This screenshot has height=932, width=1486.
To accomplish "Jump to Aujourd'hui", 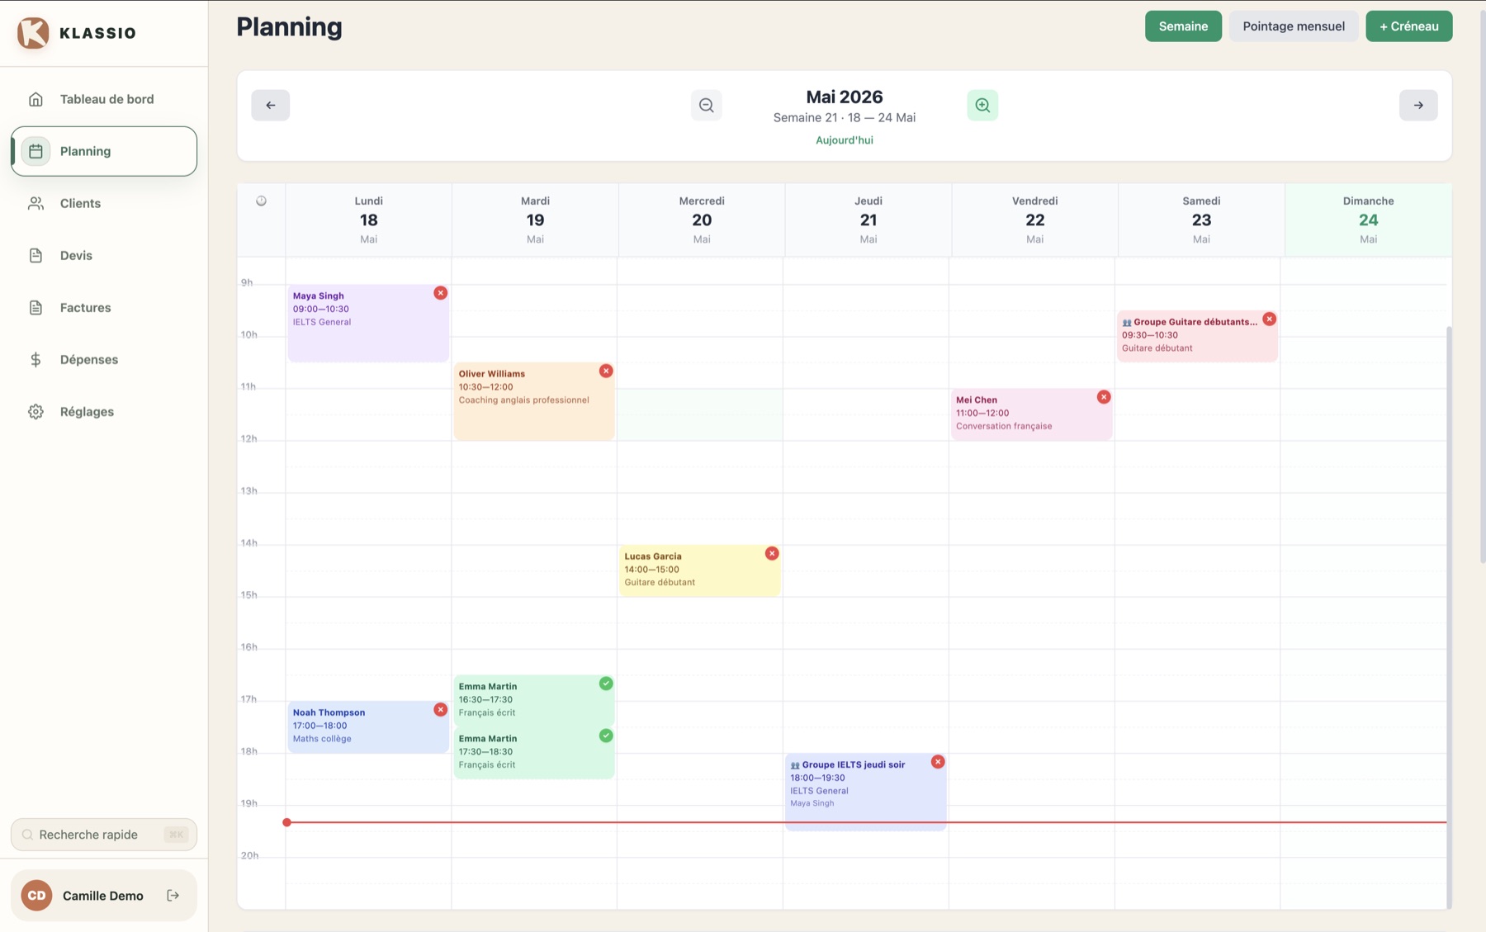I will (844, 140).
